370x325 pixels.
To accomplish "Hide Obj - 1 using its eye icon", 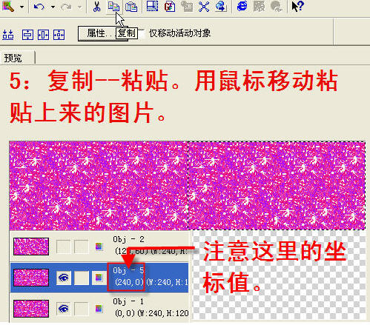I will coord(64,309).
